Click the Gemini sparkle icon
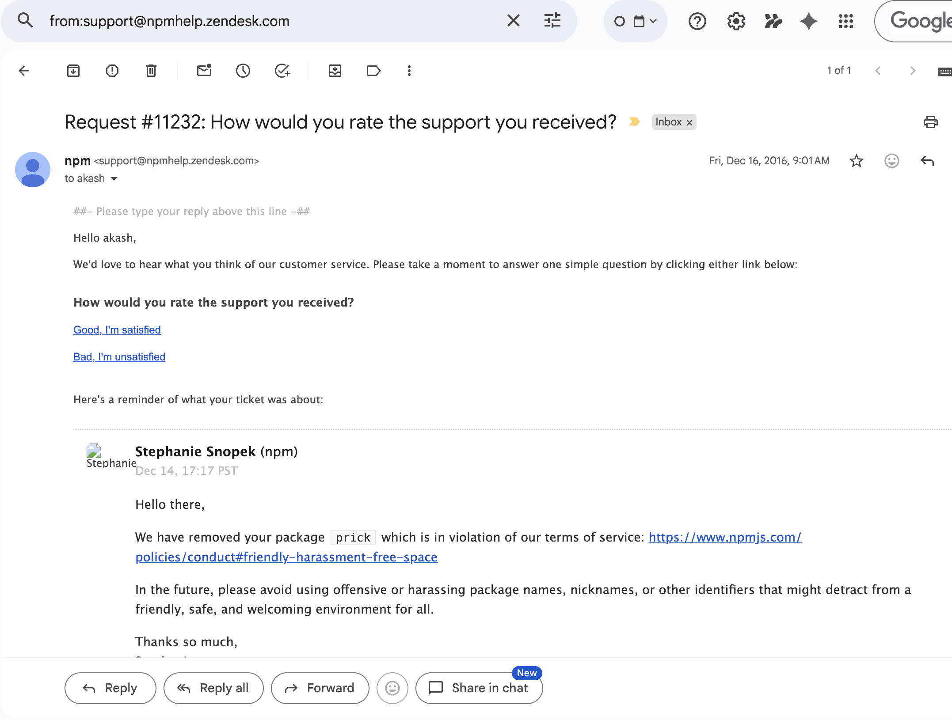This screenshot has width=952, height=720. click(x=808, y=21)
